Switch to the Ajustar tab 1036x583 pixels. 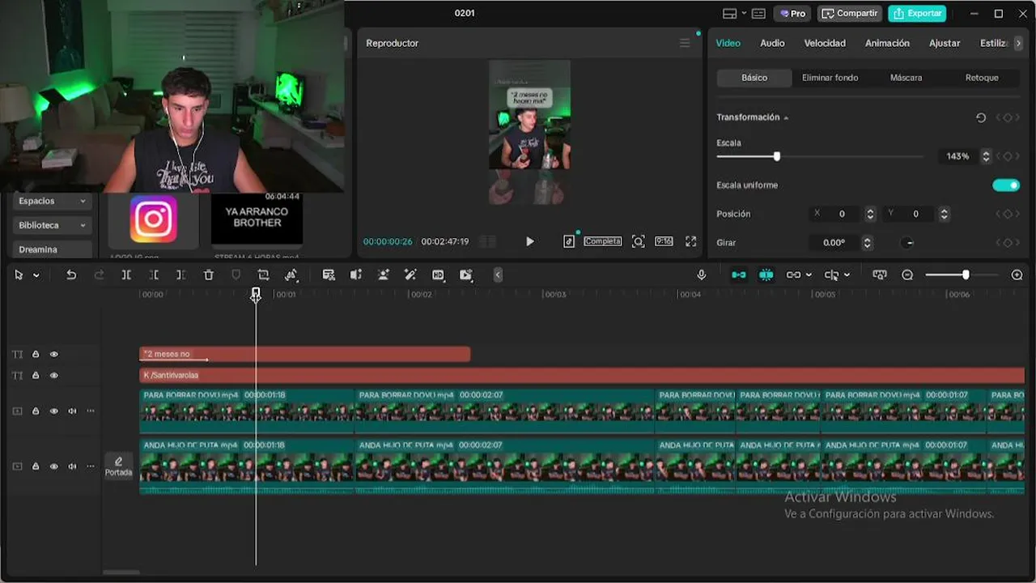click(x=945, y=43)
